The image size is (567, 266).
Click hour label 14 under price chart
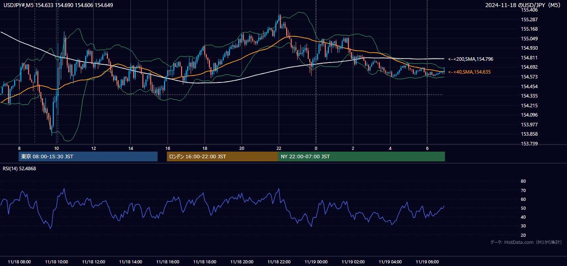130,148
